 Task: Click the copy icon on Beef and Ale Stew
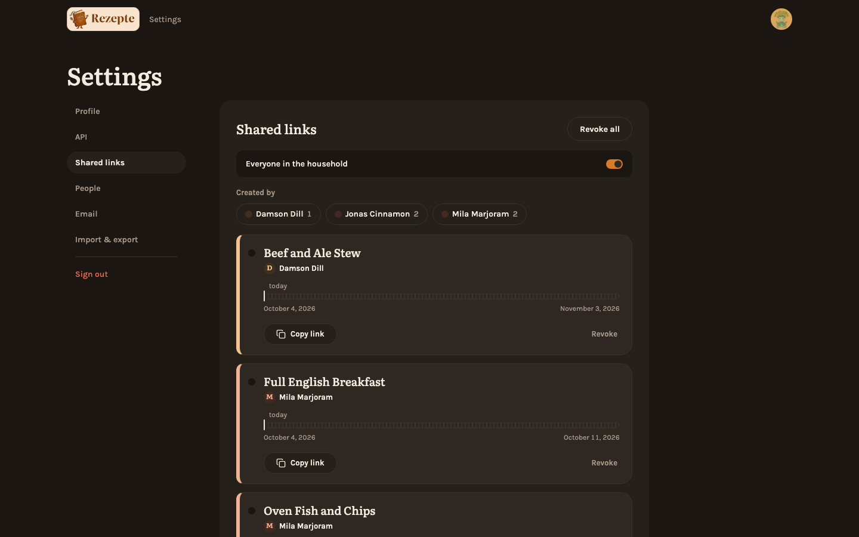pos(281,334)
